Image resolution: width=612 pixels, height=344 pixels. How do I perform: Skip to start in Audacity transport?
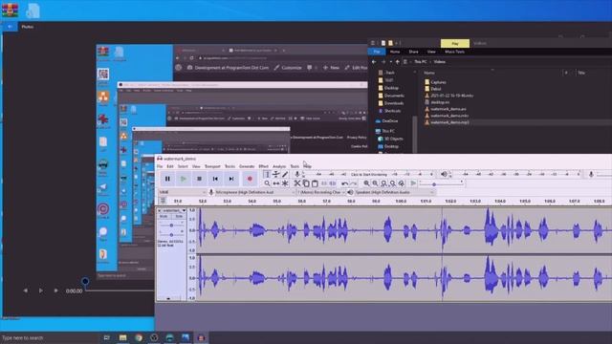pos(215,179)
